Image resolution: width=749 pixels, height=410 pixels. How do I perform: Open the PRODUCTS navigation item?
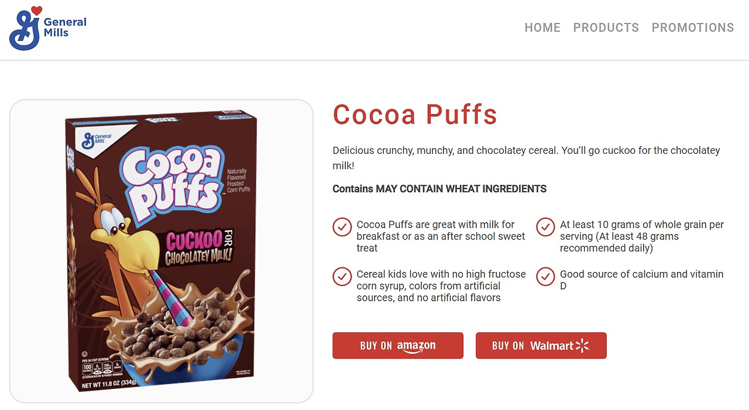[x=606, y=27]
